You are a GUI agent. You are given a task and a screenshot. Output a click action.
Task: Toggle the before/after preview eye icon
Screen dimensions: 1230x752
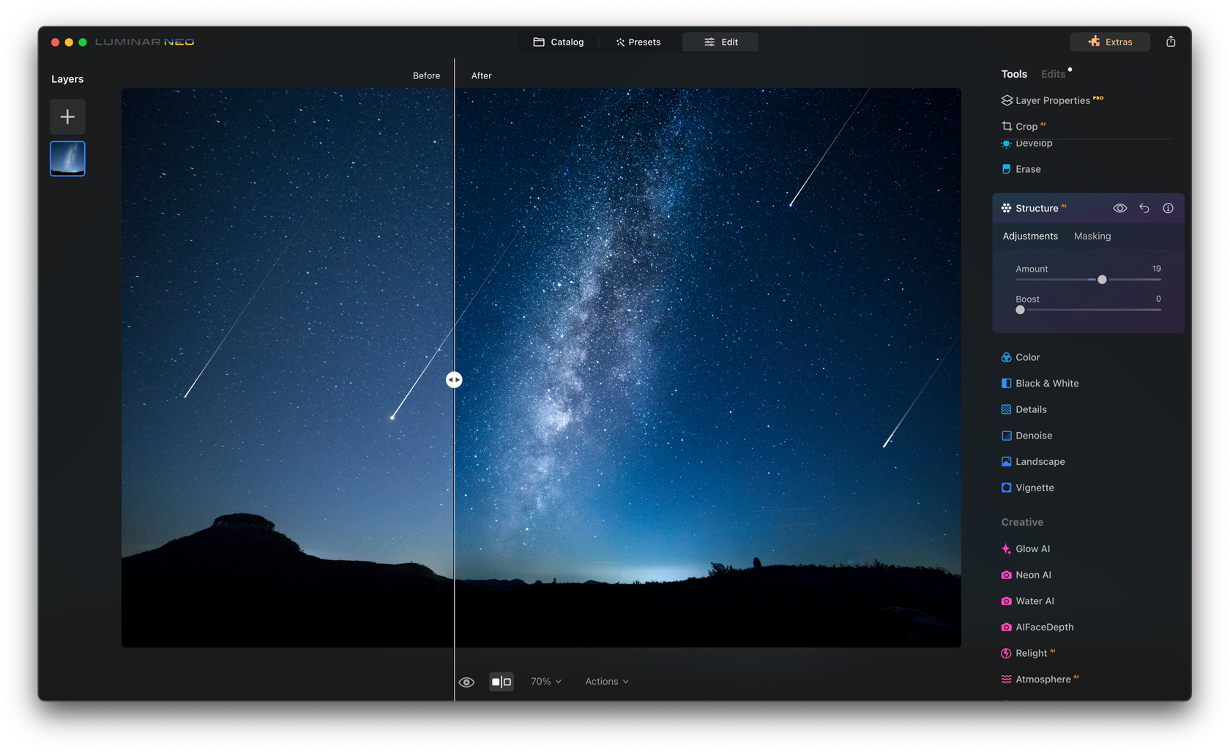pos(466,681)
